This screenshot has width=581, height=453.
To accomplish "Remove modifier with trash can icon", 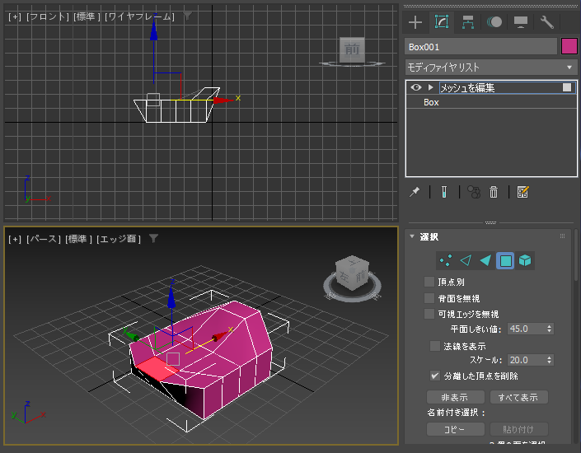I will pyautogui.click(x=494, y=192).
